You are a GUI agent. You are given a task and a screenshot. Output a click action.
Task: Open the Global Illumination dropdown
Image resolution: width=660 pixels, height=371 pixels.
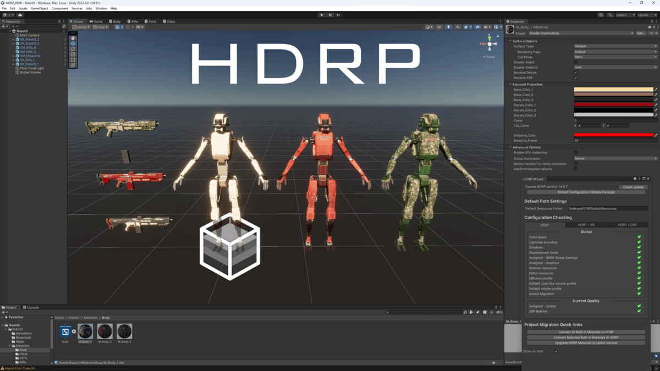(x=615, y=158)
